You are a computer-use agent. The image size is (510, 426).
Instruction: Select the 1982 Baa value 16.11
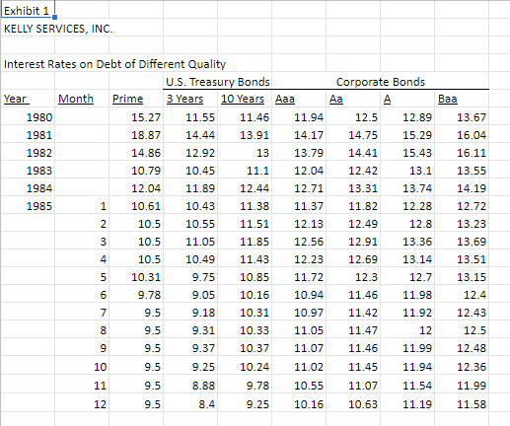coord(462,153)
